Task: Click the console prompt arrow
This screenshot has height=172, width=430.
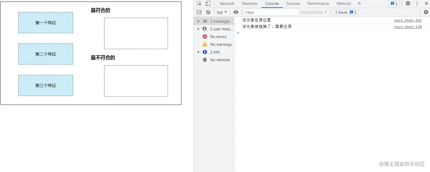Action: point(238,33)
